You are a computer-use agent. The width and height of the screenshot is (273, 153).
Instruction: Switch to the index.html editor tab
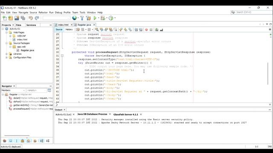click(x=63, y=25)
